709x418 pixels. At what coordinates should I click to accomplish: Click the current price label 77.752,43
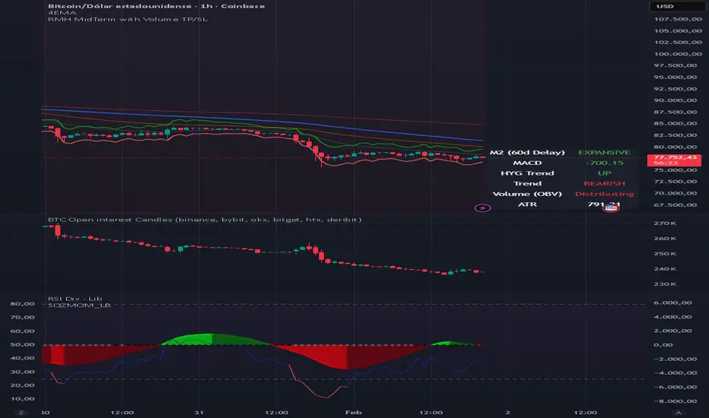point(675,157)
